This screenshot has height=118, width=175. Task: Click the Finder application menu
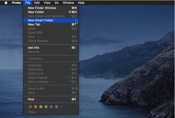[16, 3]
